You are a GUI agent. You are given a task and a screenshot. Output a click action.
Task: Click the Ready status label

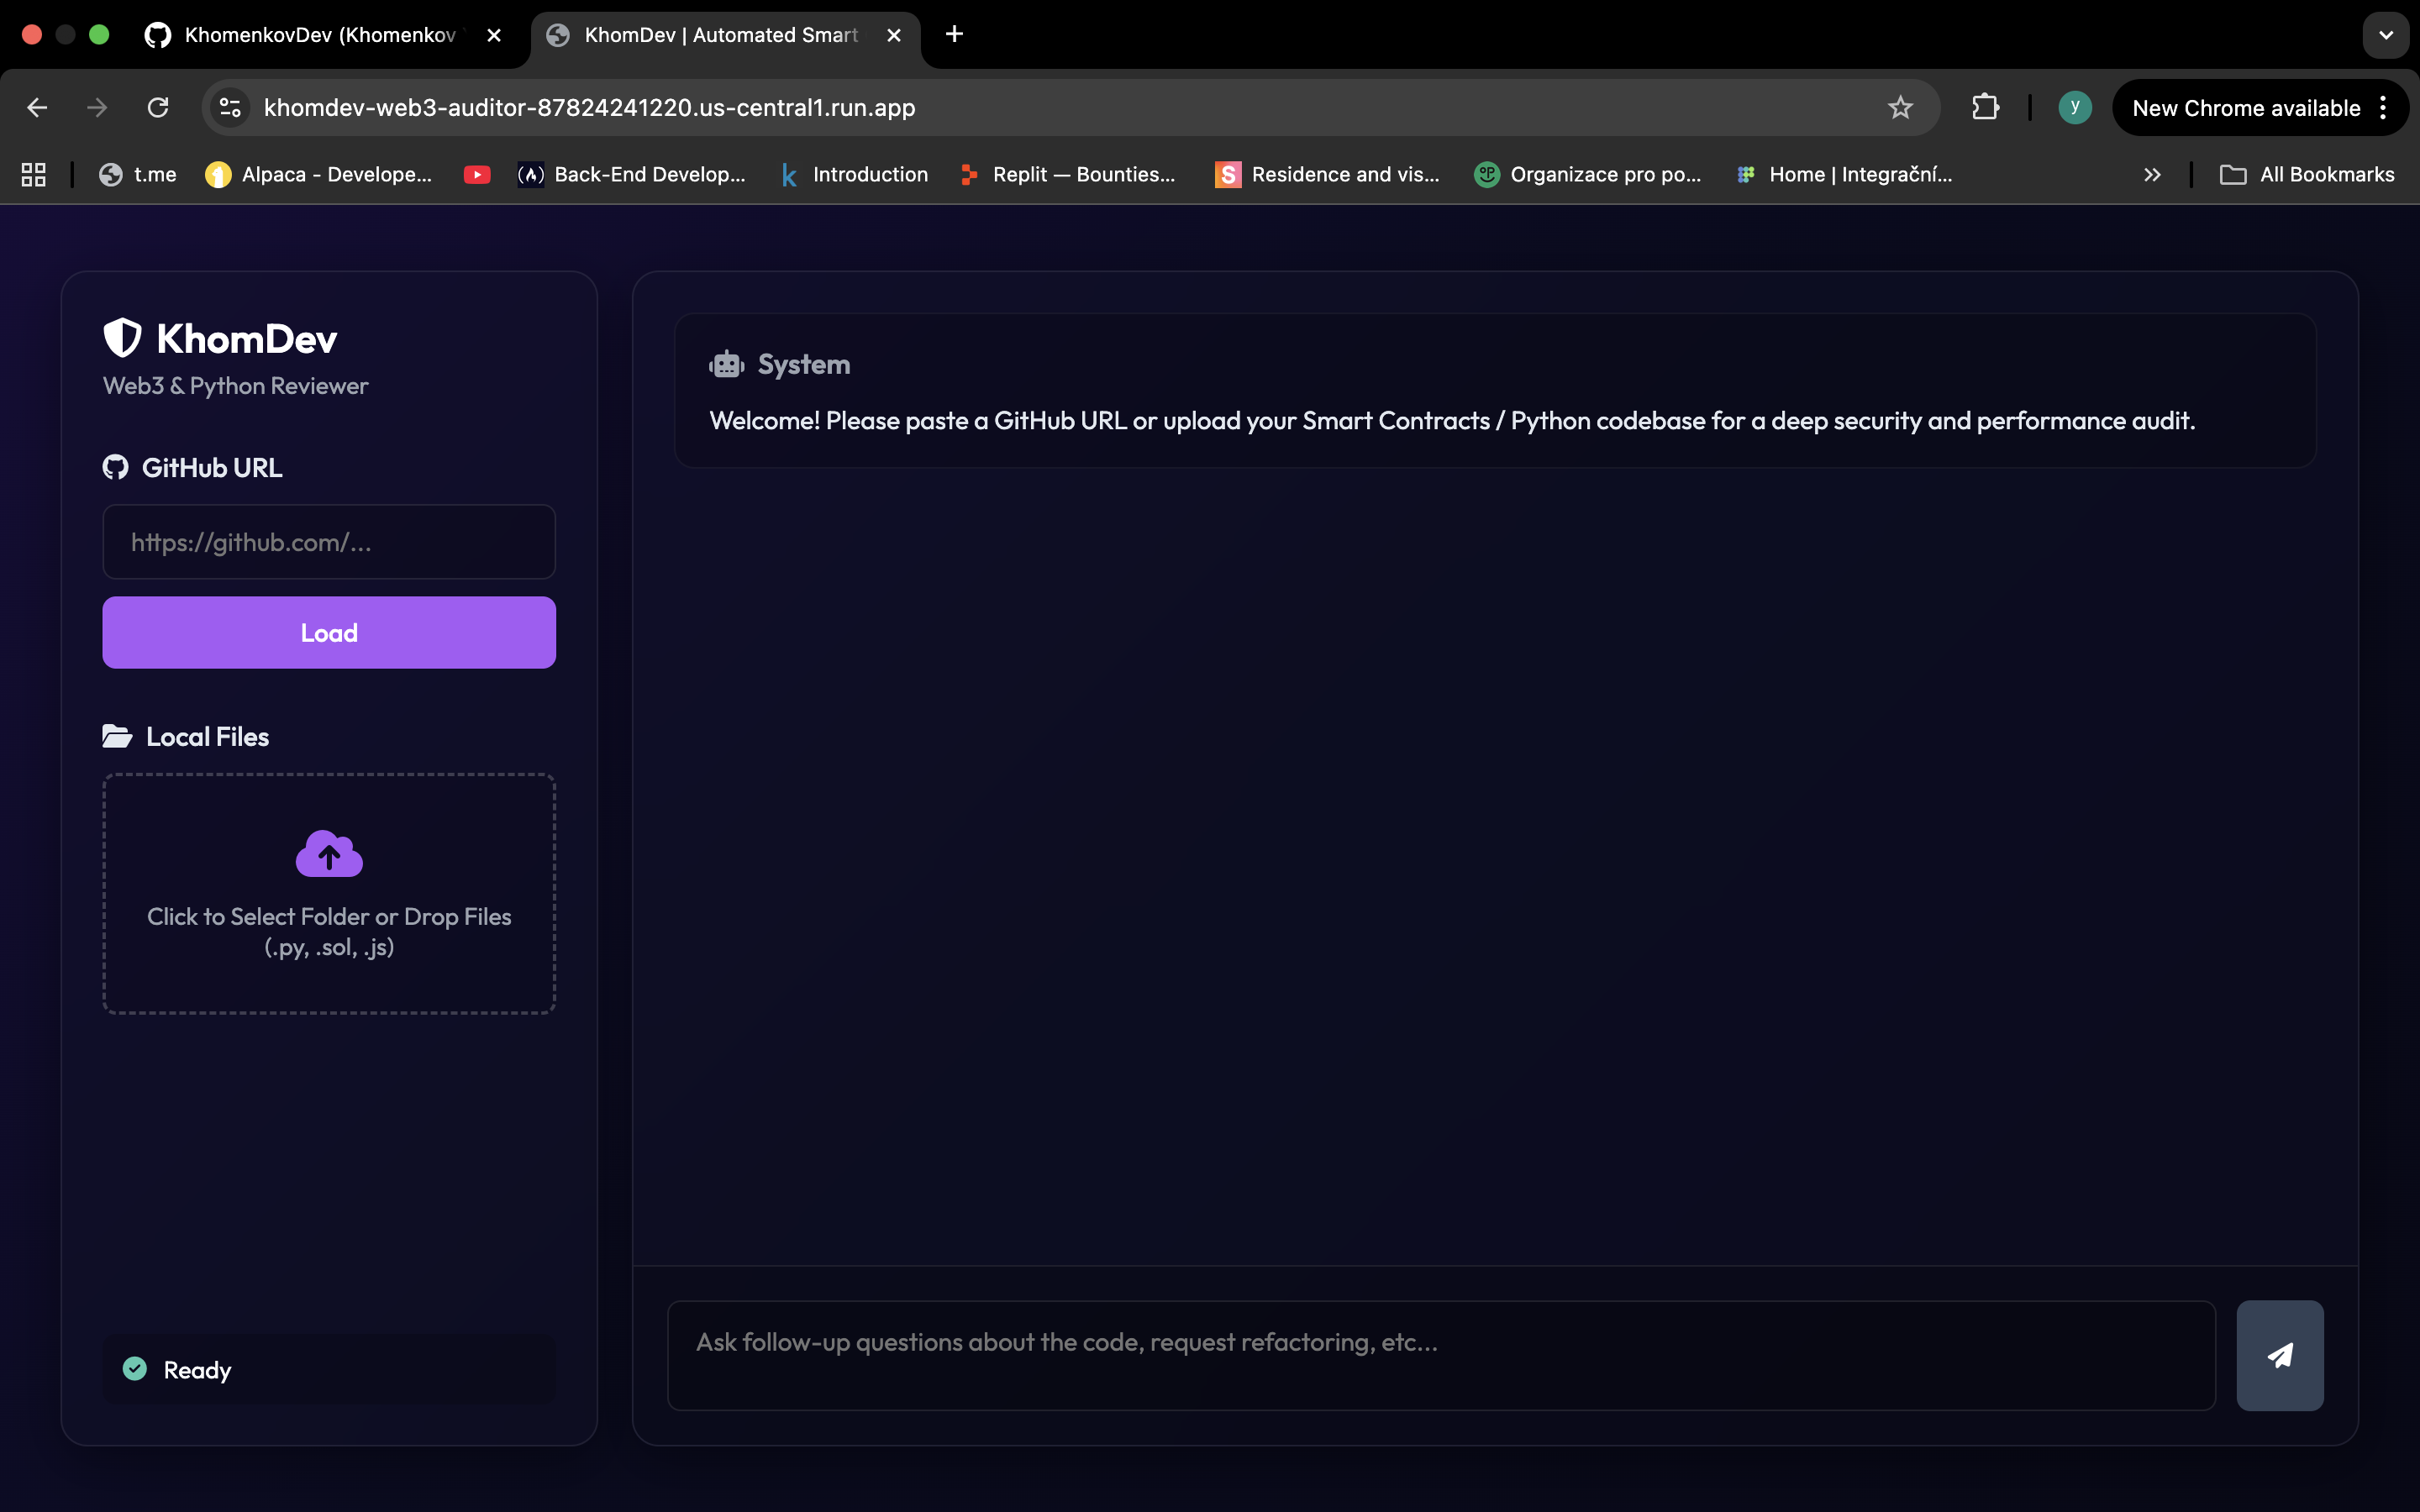click(197, 1370)
